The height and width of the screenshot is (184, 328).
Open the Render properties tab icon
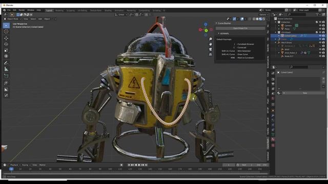click(x=273, y=79)
